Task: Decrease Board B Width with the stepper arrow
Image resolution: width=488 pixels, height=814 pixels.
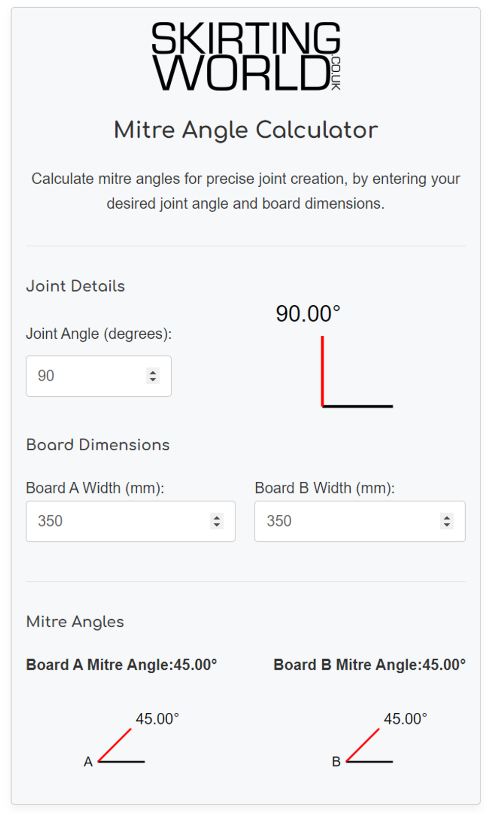Action: 446,526
